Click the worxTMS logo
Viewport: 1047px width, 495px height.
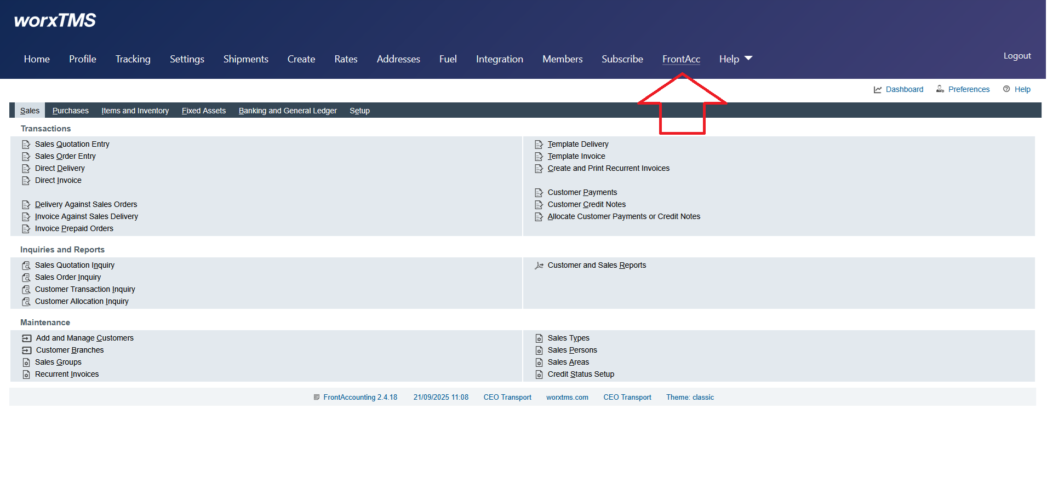[x=55, y=21]
